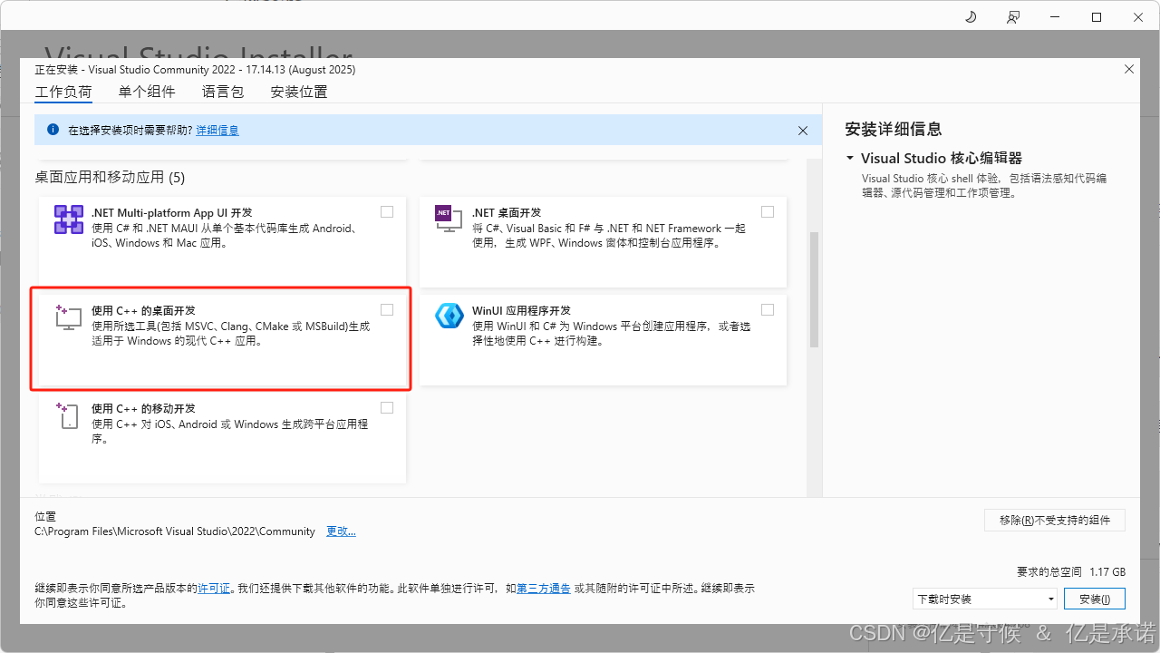Click 移除不受支持的组件 button
The height and width of the screenshot is (653, 1160).
tap(1055, 520)
